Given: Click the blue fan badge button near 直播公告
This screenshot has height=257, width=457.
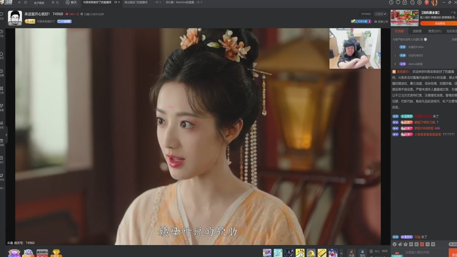Looking at the screenshot, I should [x=361, y=21].
